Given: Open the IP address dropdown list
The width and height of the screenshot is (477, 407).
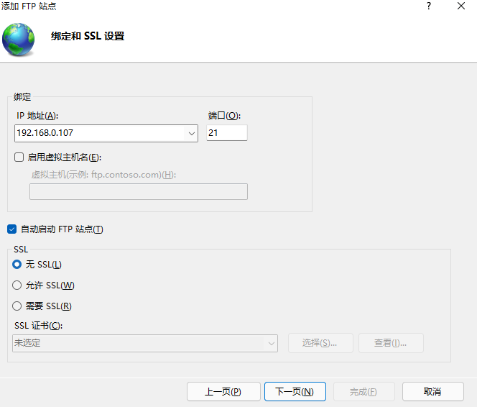Looking at the screenshot, I should tap(191, 133).
